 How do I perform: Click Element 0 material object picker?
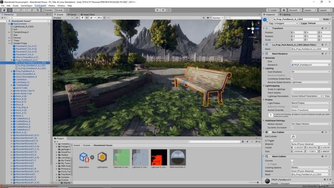tap(329, 65)
